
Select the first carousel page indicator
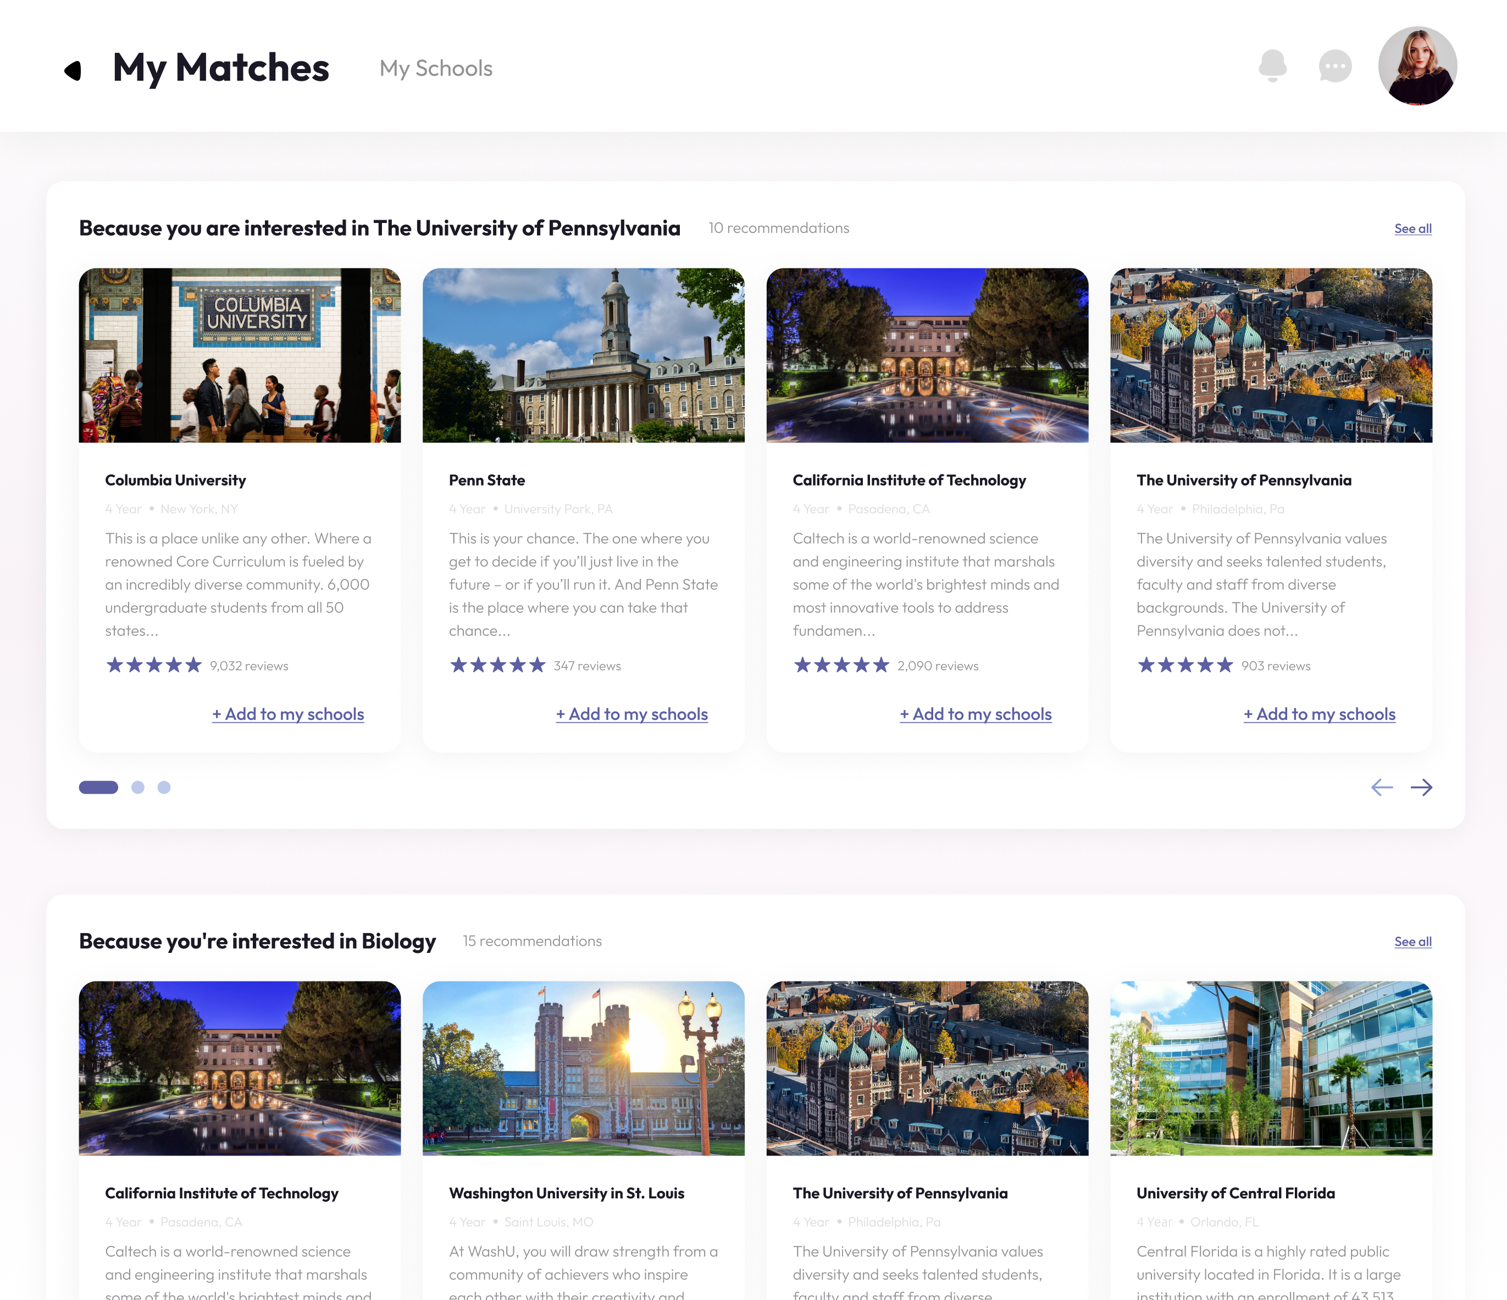coord(98,787)
